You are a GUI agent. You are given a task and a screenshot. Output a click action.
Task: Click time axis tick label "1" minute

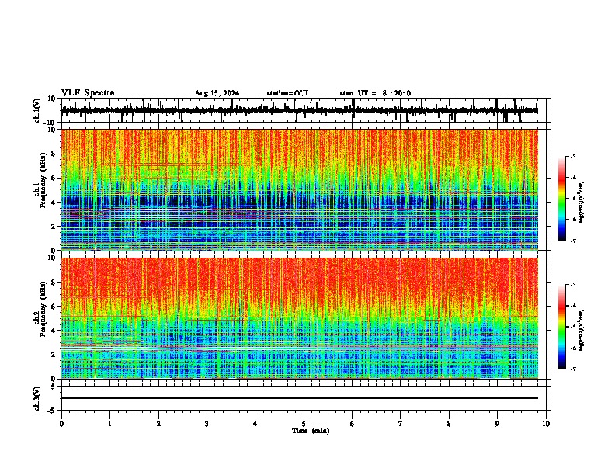109,424
